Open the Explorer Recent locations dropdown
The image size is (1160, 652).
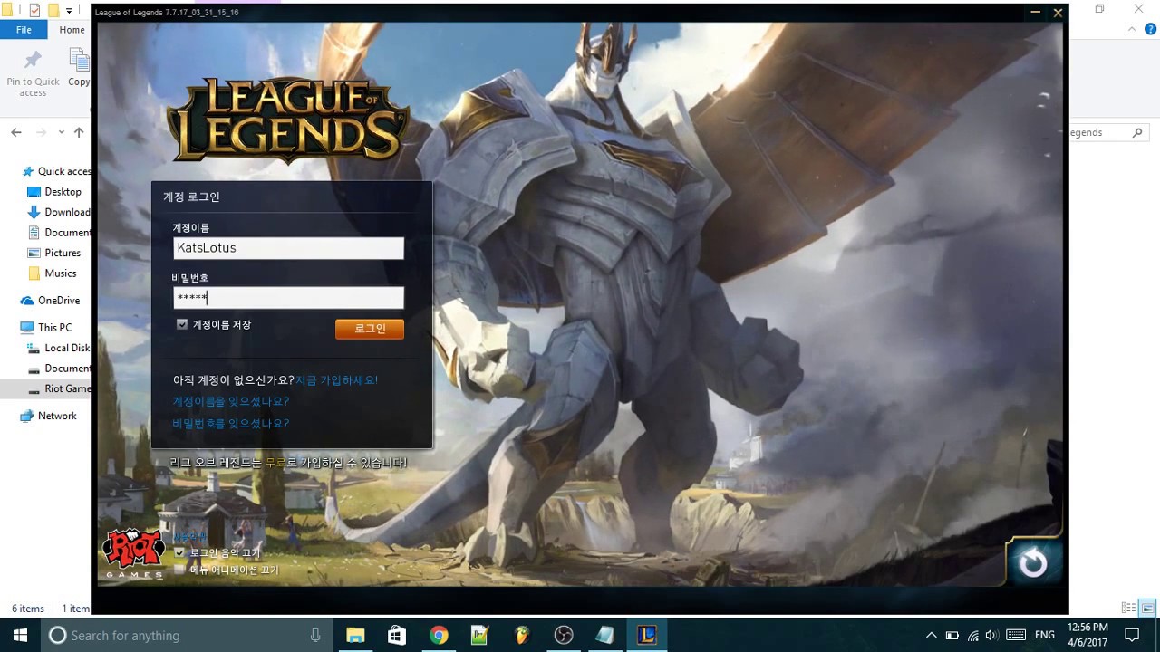pyautogui.click(x=62, y=132)
